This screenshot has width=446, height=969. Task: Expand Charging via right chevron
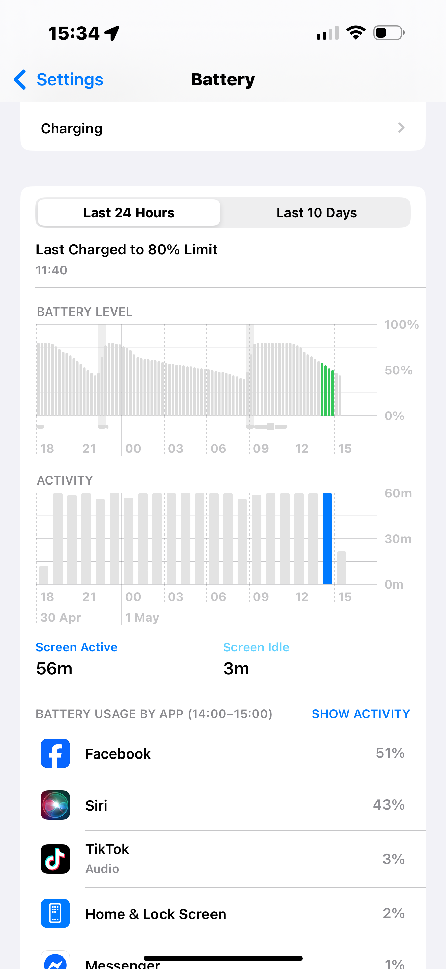click(401, 128)
